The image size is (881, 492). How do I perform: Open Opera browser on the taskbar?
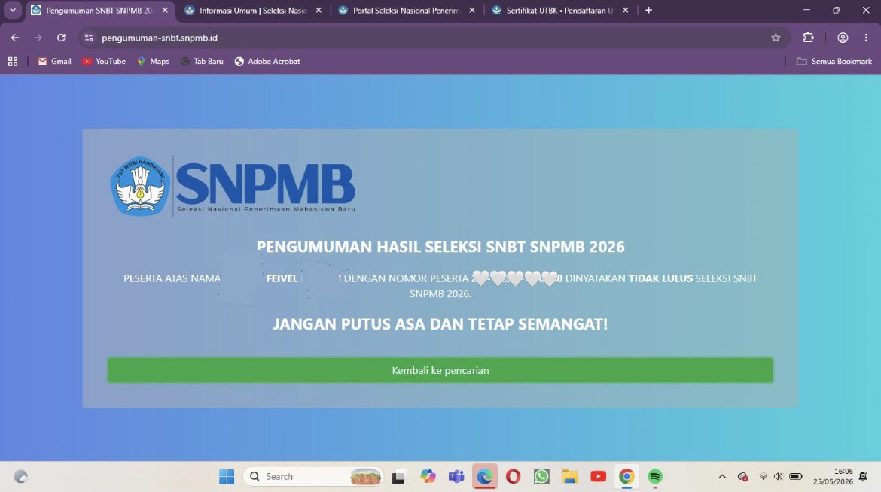(x=513, y=477)
